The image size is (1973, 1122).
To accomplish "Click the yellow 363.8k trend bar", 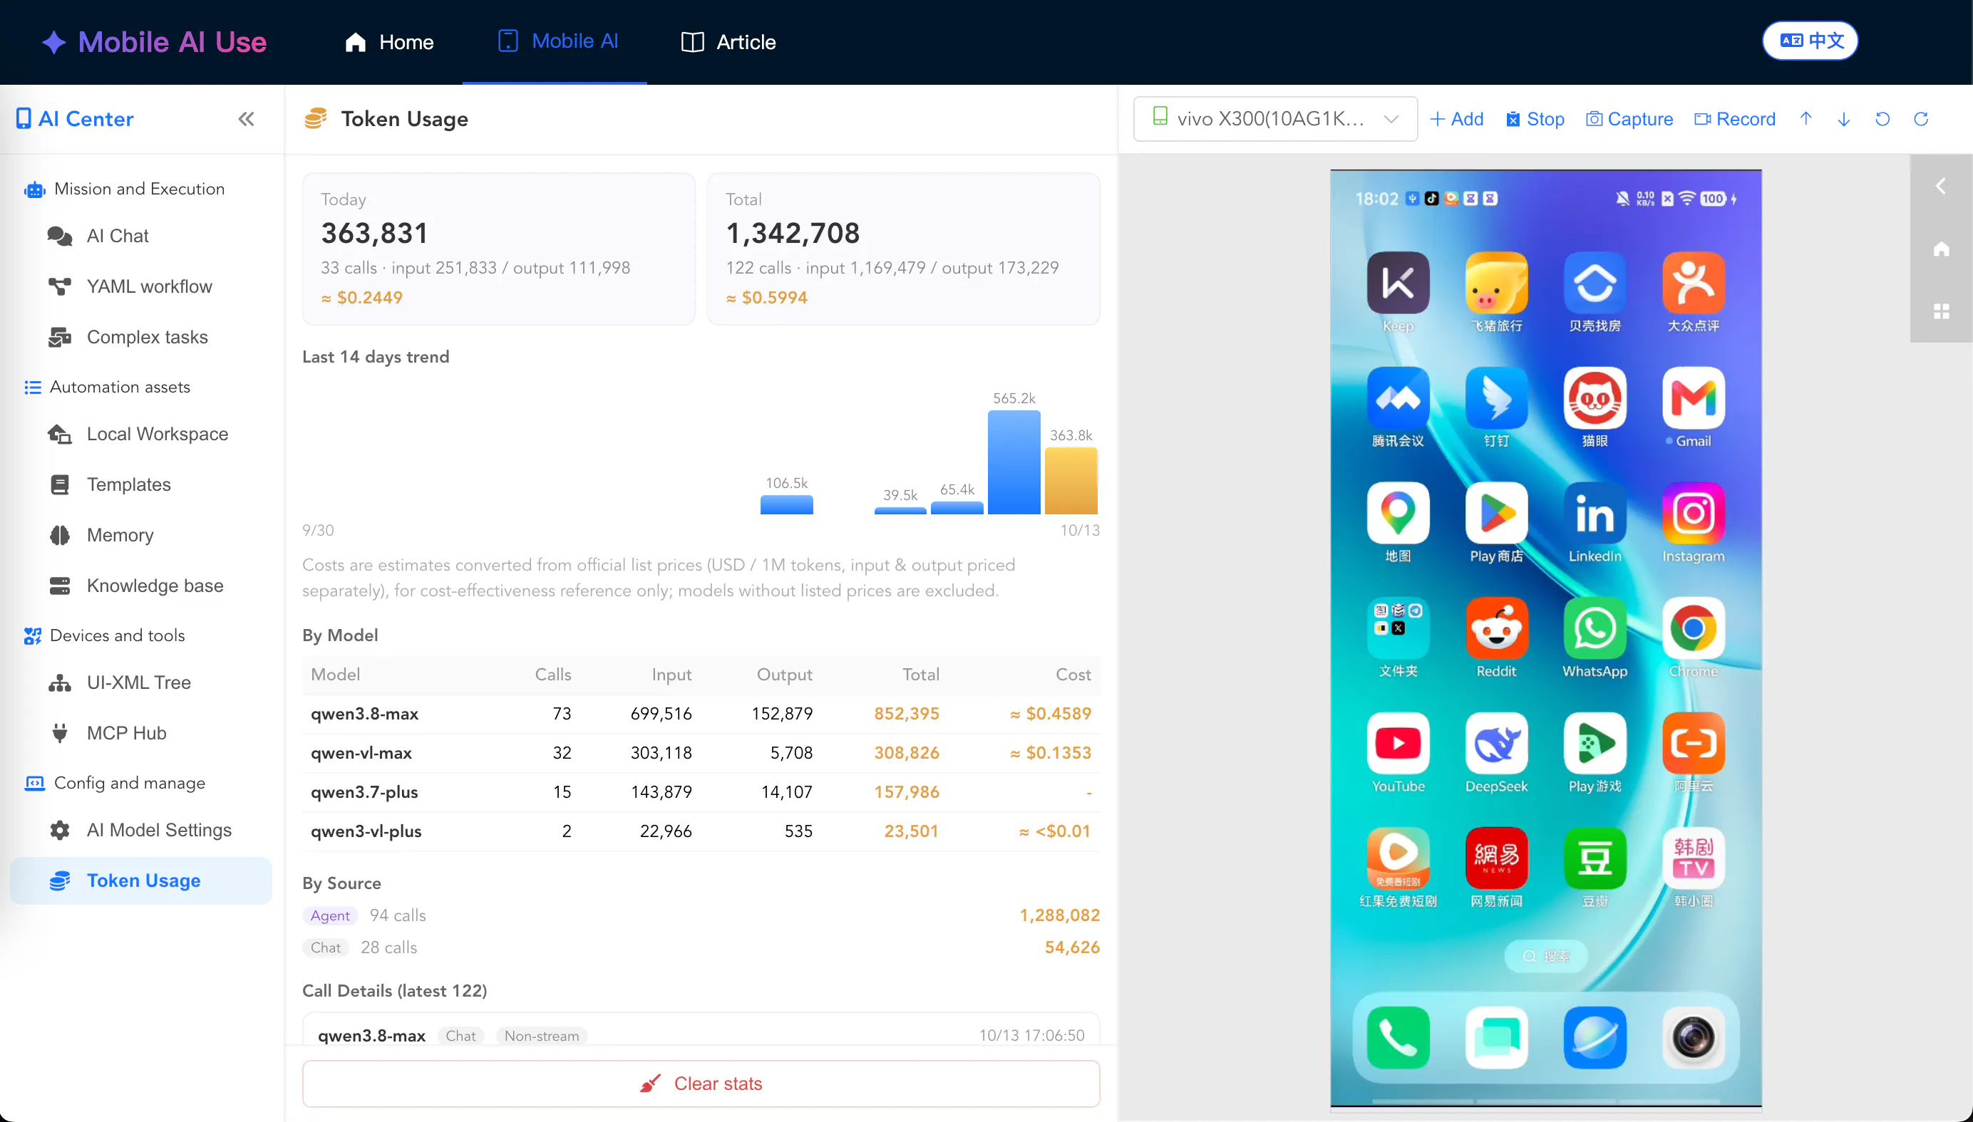I will coord(1071,480).
